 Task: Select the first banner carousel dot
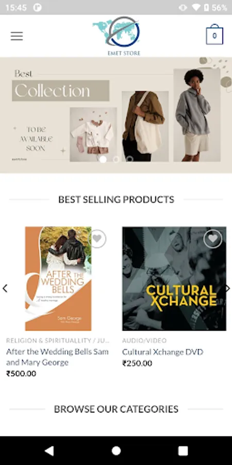[x=103, y=159]
